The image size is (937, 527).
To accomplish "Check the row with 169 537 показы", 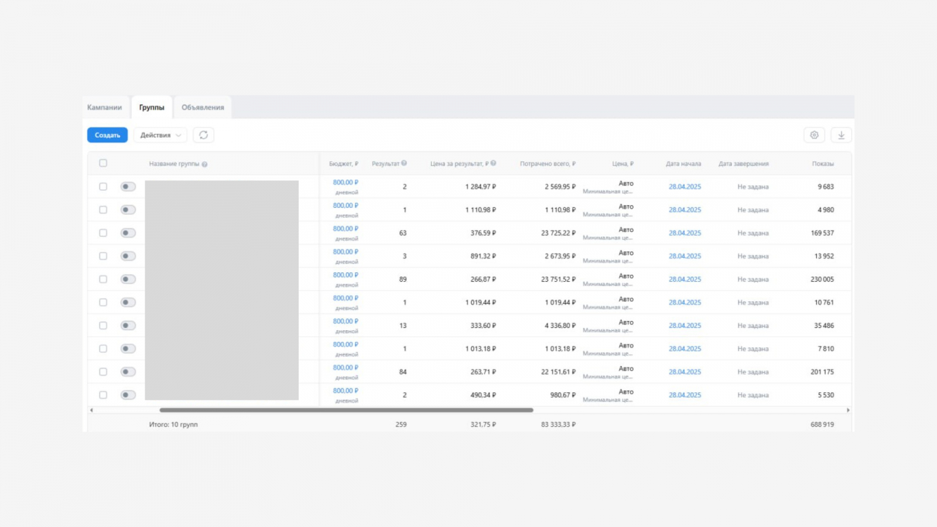I will click(x=103, y=233).
